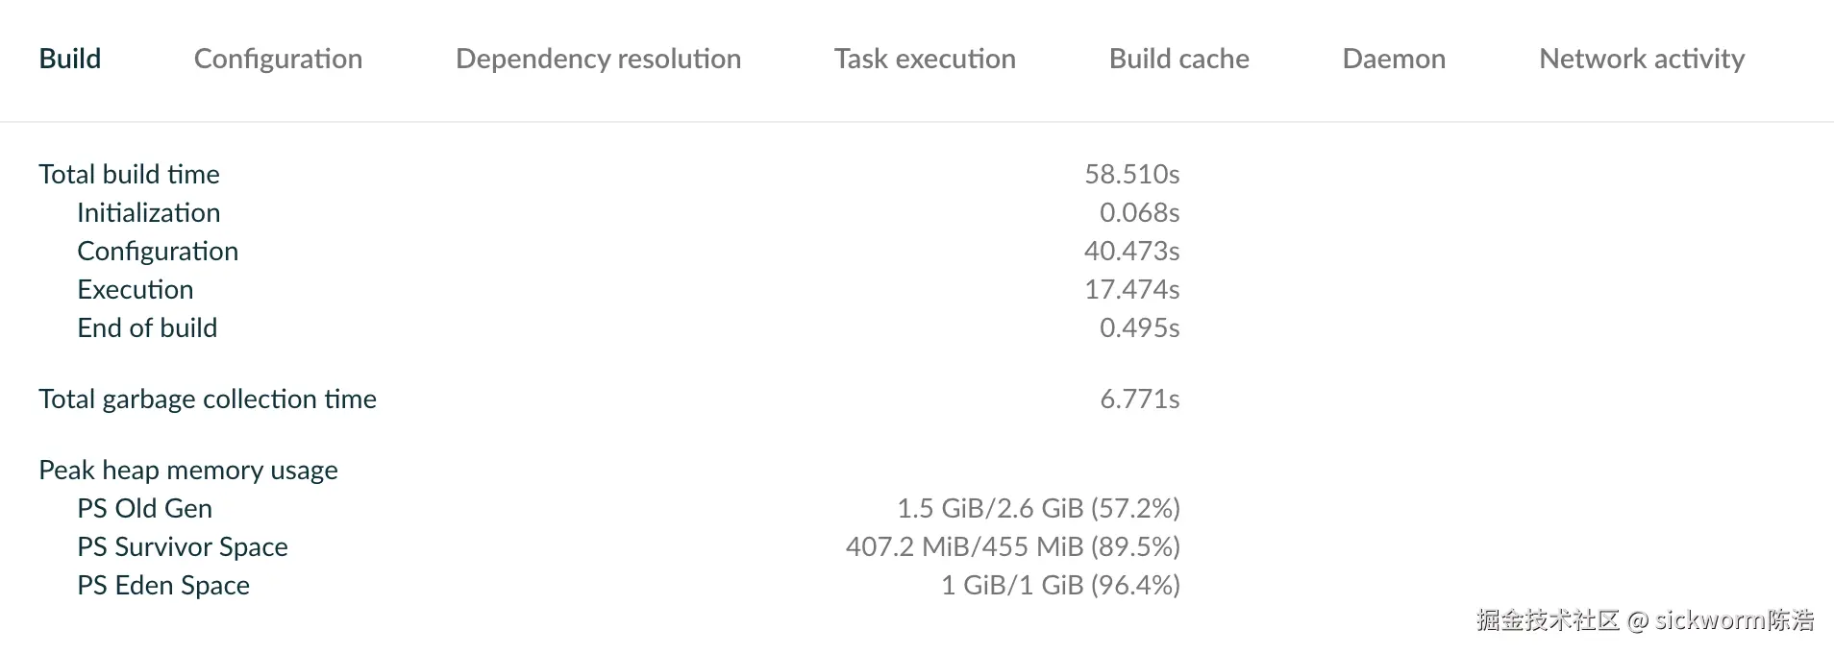Click Total garbage collection time label

[208, 399]
